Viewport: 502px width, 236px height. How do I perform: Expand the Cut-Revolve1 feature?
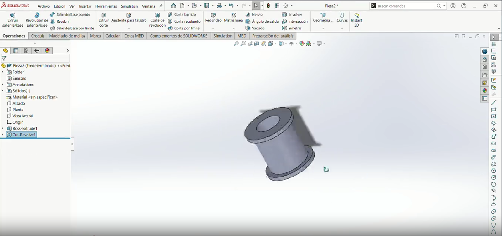(x=2, y=135)
